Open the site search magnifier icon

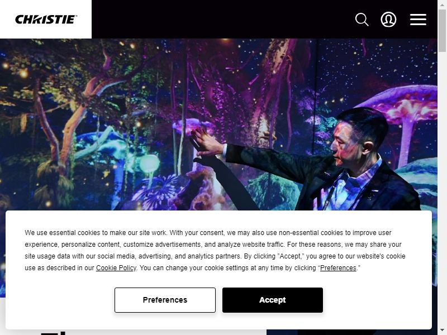362,20
